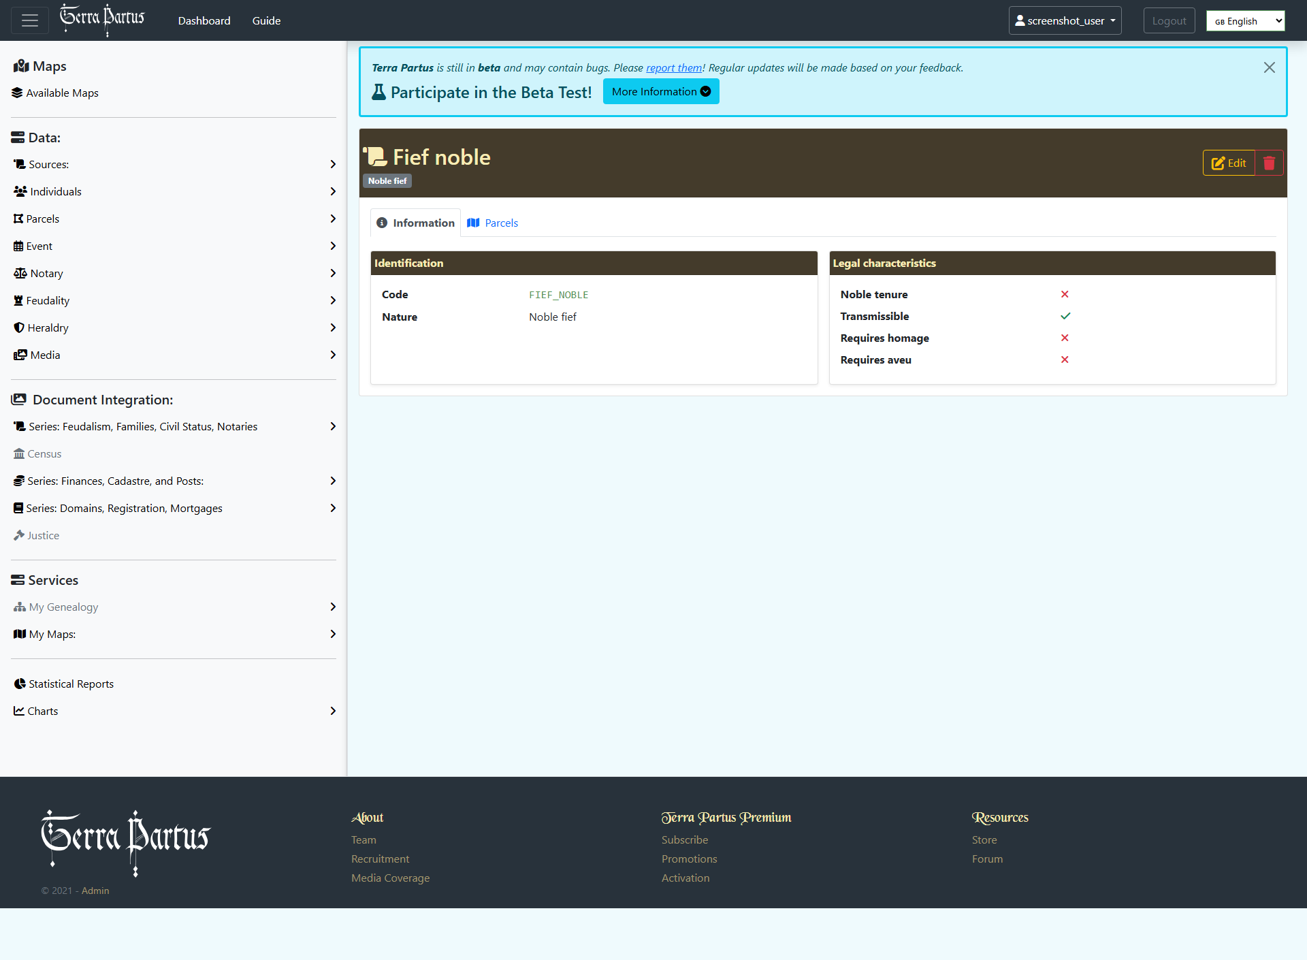Click the Terra Partus logo in navbar
Screen dimensions: 1307x960
(x=102, y=19)
